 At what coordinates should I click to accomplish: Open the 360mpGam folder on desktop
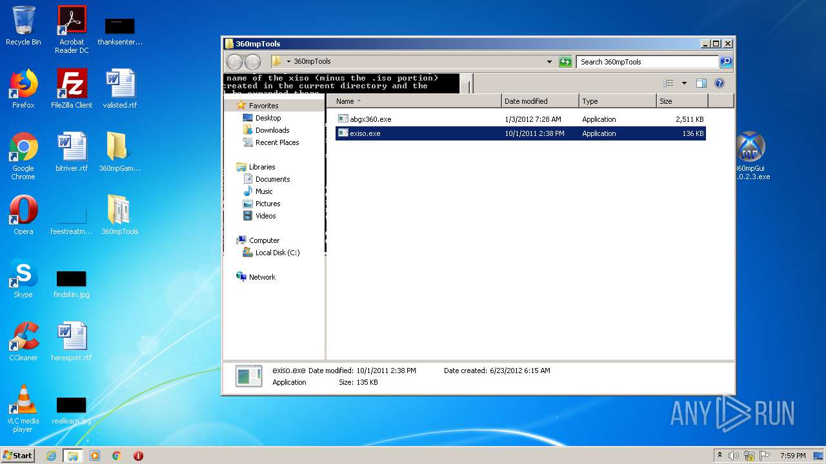pyautogui.click(x=120, y=152)
